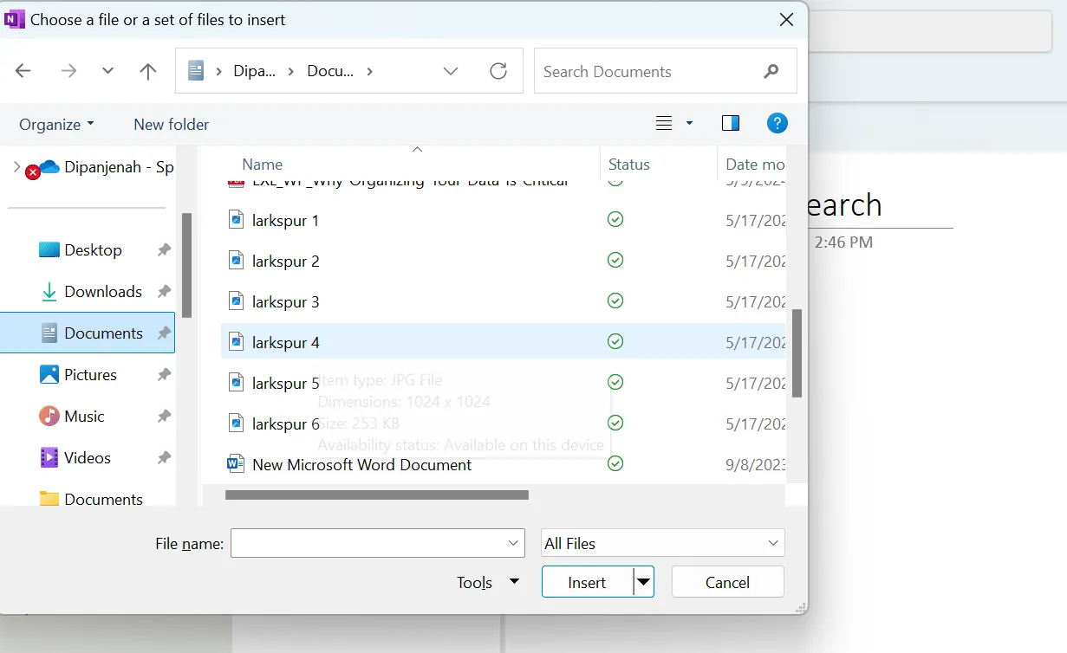The width and height of the screenshot is (1067, 653).
Task: Open Desktop in the sidebar
Action: pos(93,249)
